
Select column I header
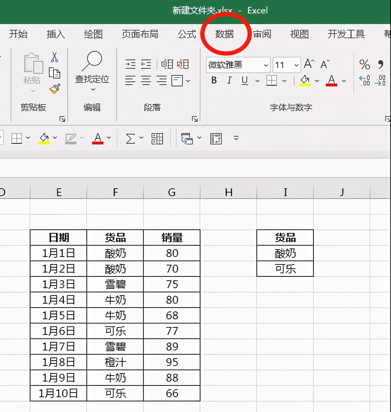(285, 192)
